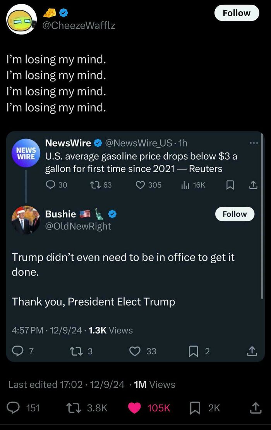Open the more options menu on NewsWire's tweet
Viewport: 271px width, 430px height.
pos(254,143)
